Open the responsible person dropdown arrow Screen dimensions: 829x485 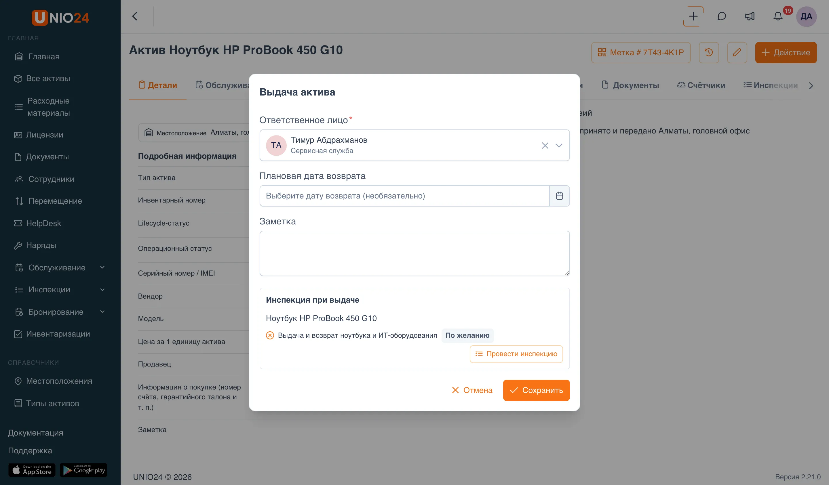tap(559, 145)
